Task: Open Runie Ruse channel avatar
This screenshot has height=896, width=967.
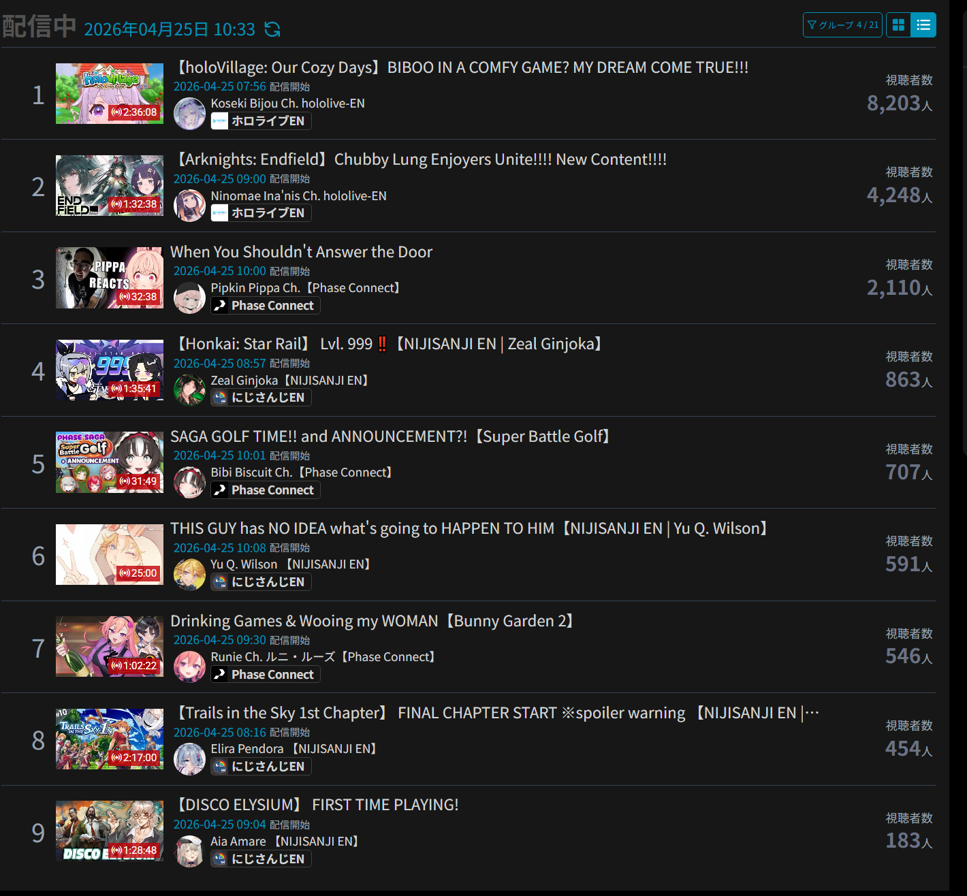Action: pyautogui.click(x=189, y=667)
